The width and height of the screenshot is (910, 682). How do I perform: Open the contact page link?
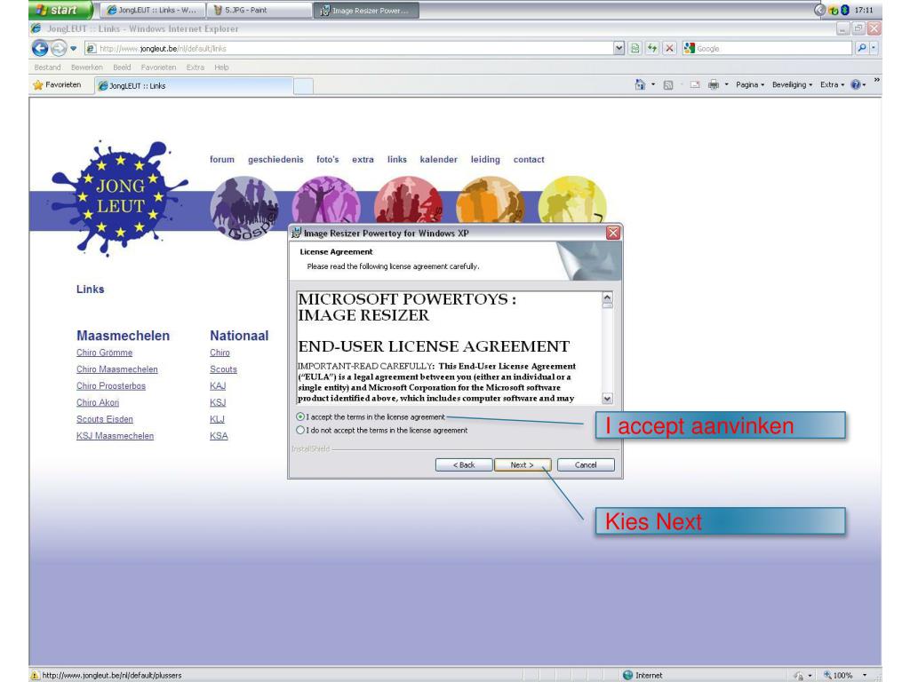pos(529,160)
